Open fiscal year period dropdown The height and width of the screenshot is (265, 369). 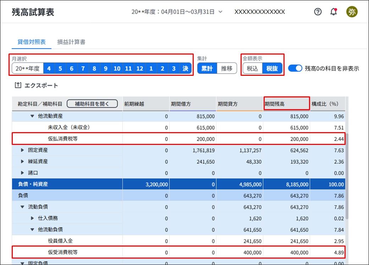(220, 12)
